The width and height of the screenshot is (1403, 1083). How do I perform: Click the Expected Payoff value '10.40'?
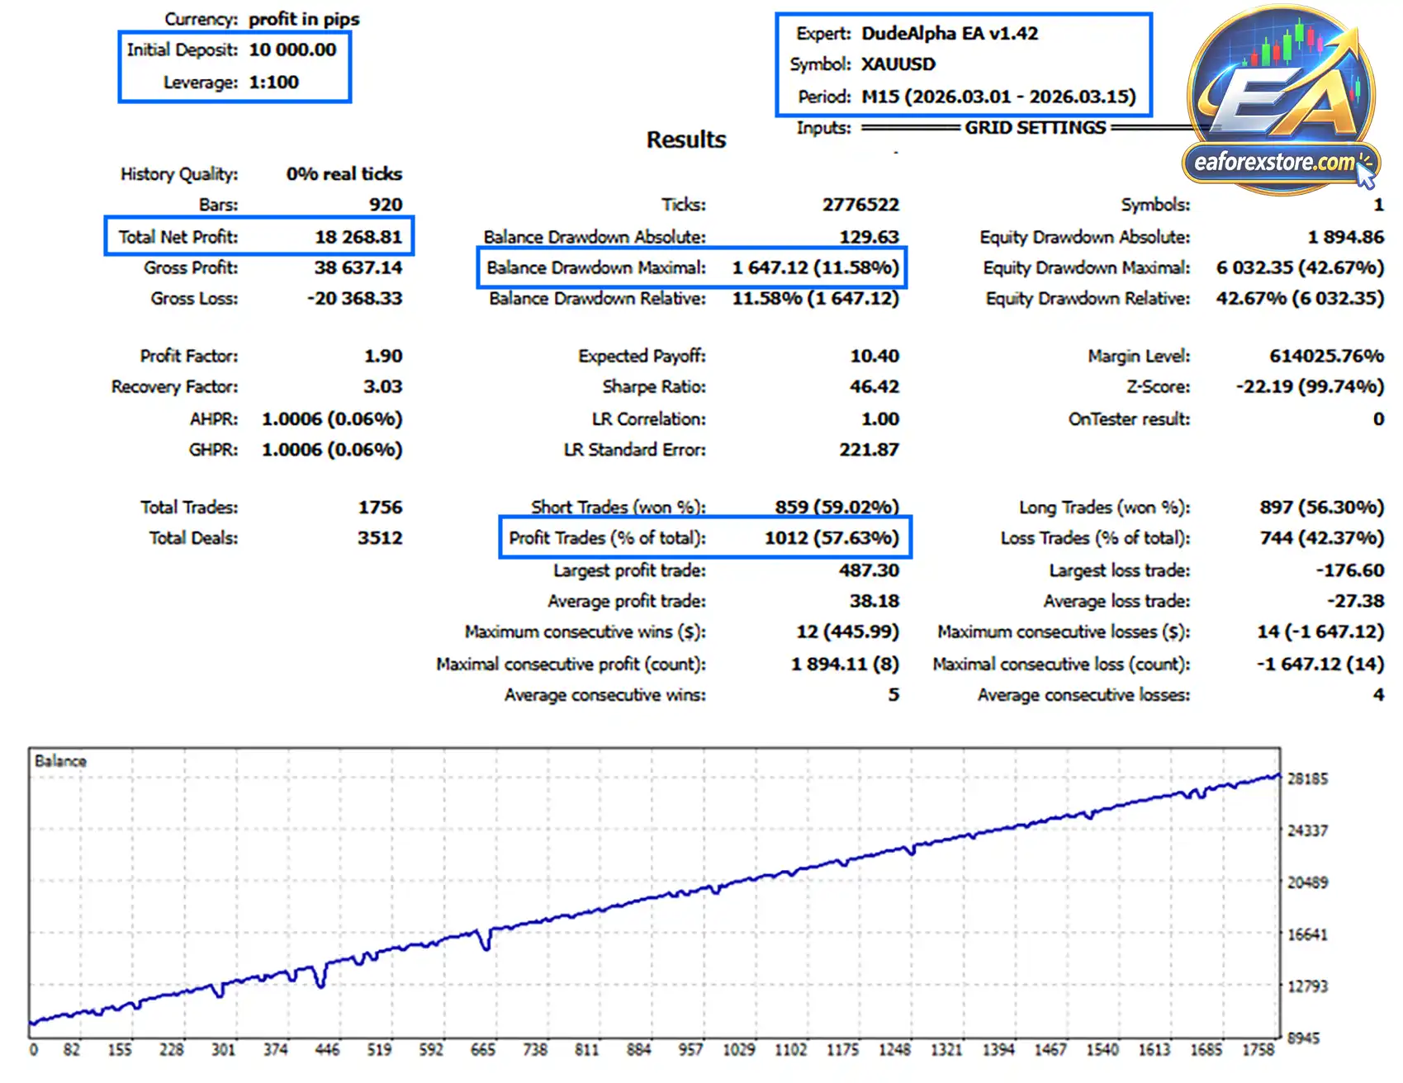point(875,356)
